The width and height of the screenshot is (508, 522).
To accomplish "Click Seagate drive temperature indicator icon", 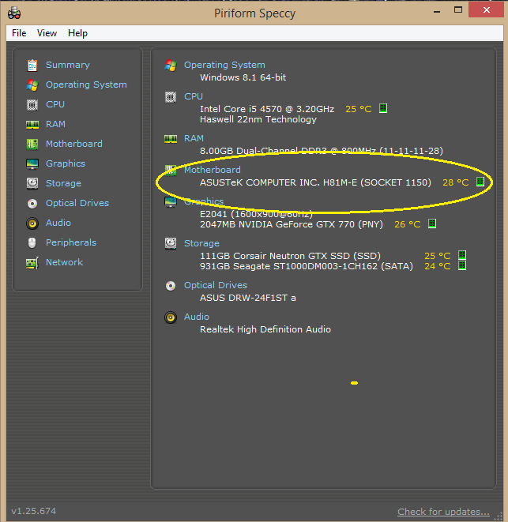I will pyautogui.click(x=462, y=265).
